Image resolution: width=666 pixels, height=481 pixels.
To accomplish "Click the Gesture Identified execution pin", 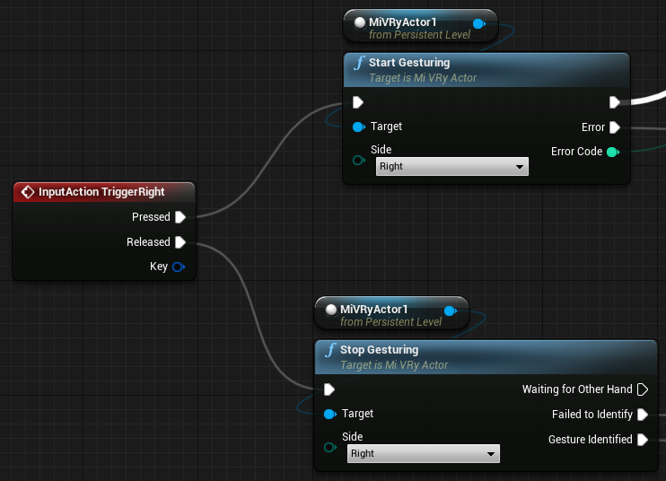I will pyautogui.click(x=643, y=440).
